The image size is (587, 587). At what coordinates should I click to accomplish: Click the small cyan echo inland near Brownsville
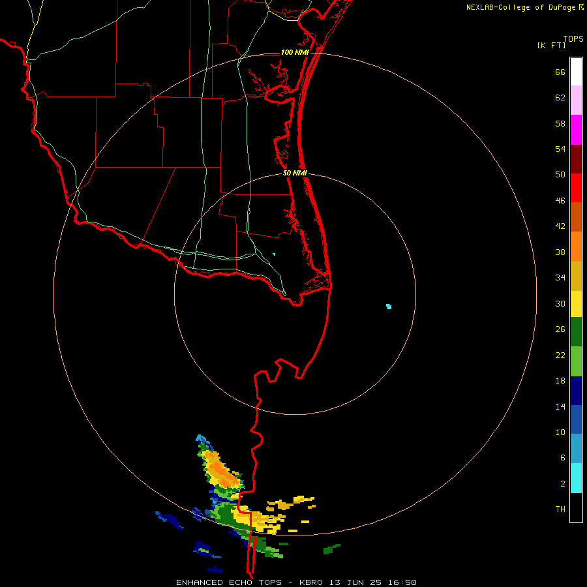[274, 254]
